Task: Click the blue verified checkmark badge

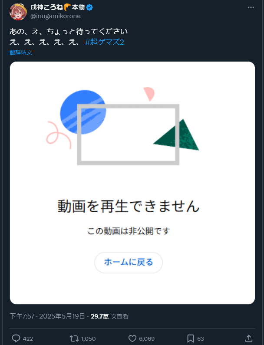Action: pyautogui.click(x=89, y=7)
